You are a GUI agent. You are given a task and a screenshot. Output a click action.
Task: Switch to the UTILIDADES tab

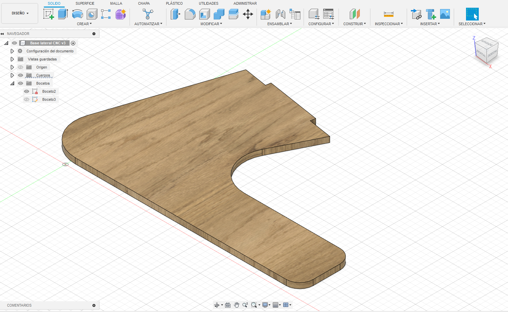[x=209, y=3]
